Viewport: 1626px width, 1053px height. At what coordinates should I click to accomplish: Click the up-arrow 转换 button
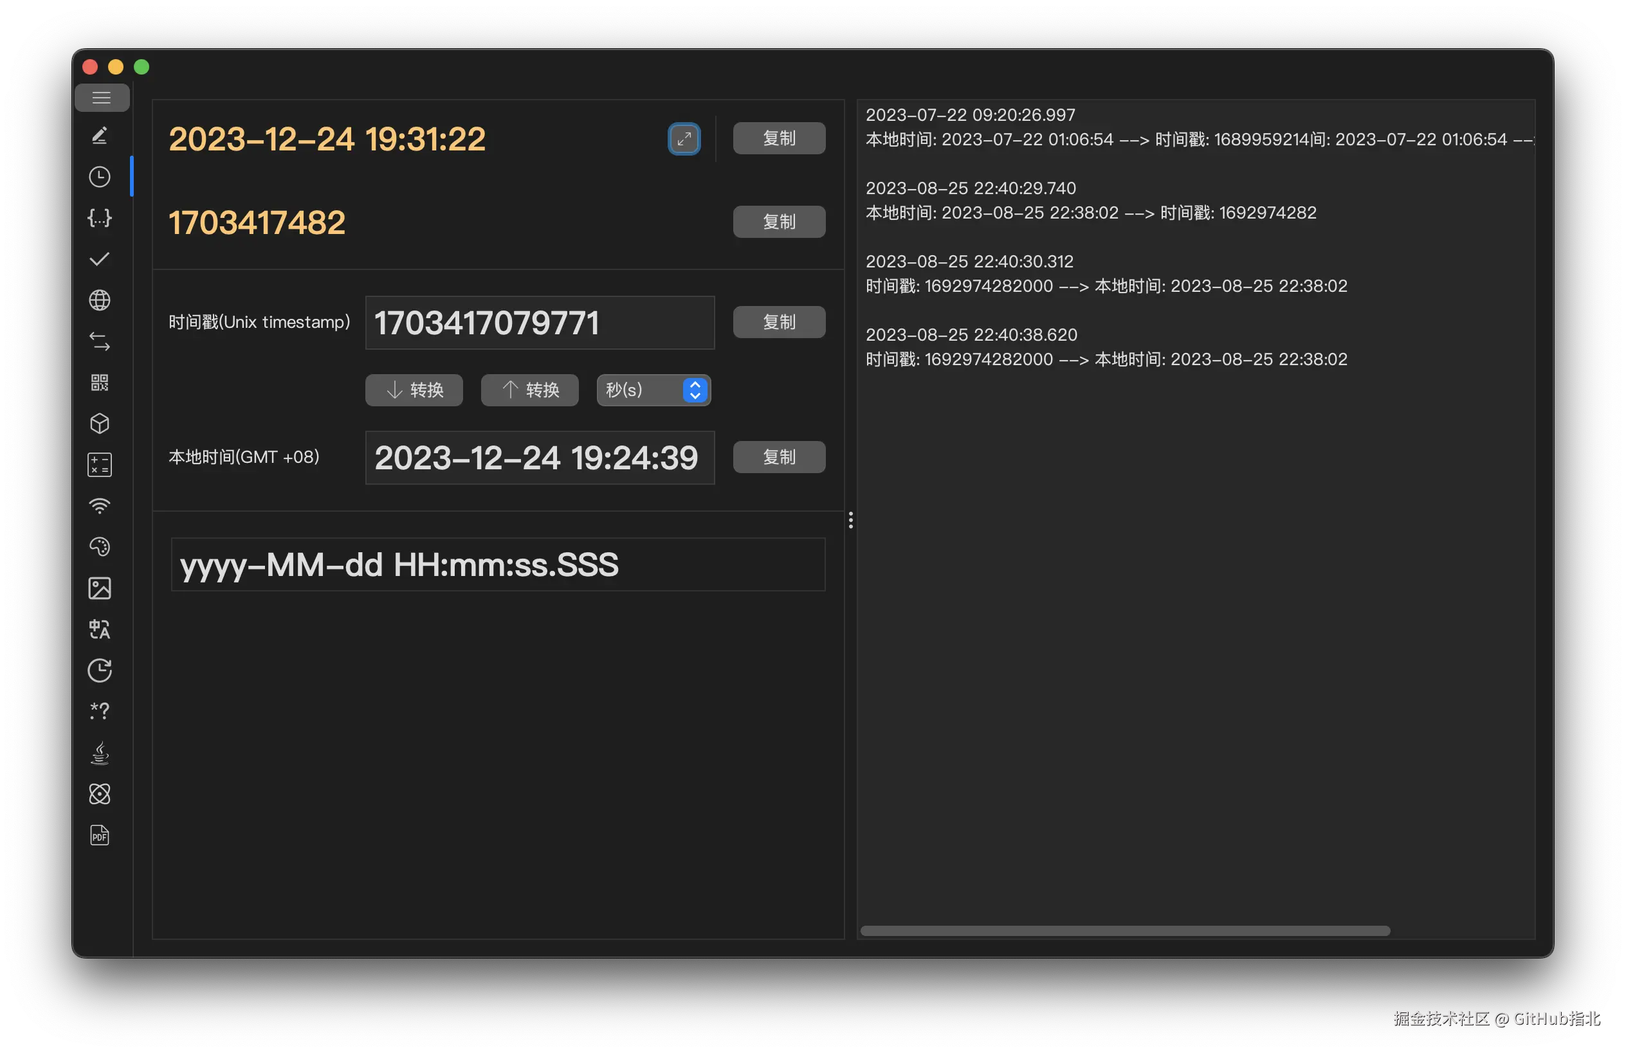point(529,390)
